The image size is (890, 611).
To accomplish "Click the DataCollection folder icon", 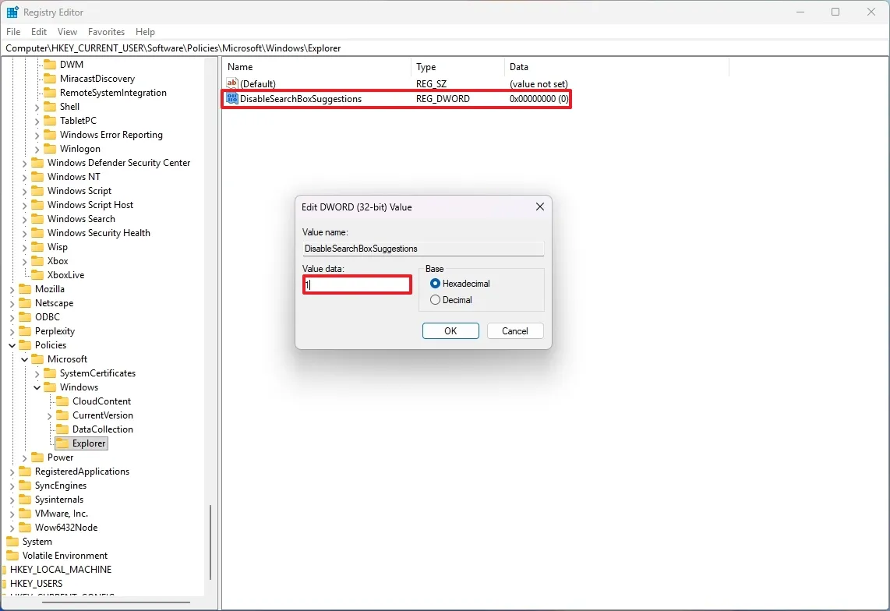I will point(62,429).
